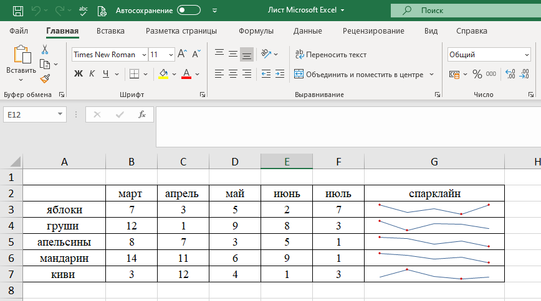
Task: Align text right
Action: (247, 74)
